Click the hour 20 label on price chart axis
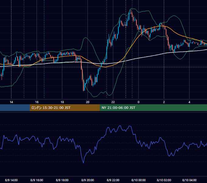The image size is (207, 183). pos(88,102)
